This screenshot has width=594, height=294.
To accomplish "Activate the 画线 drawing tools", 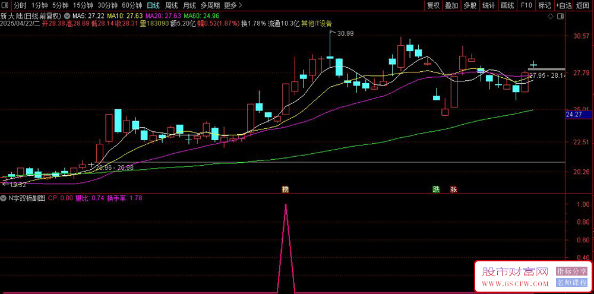I will point(507,5).
